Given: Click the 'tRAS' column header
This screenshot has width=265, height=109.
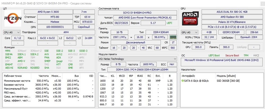Looking at the screenshot, I should click(140, 76).
